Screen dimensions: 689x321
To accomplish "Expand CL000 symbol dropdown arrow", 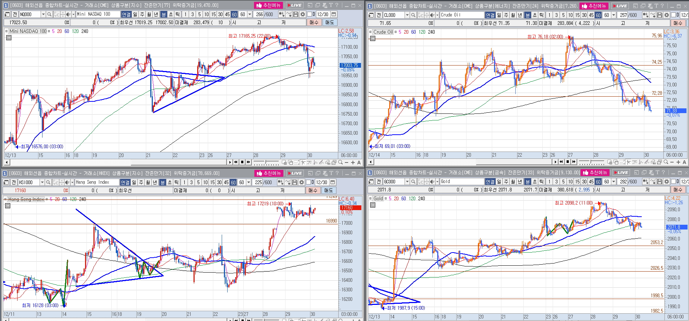I will pyautogui.click(x=407, y=15).
